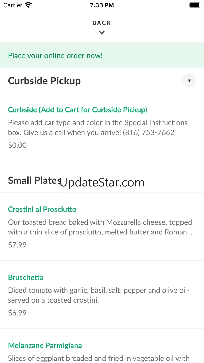Select Curbside (Add to Cart for Curbside Pickup)
Viewport: 204px width, 363px height.
pos(78,110)
